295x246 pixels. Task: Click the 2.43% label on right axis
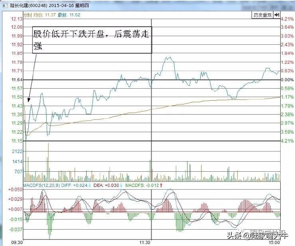(287, 45)
